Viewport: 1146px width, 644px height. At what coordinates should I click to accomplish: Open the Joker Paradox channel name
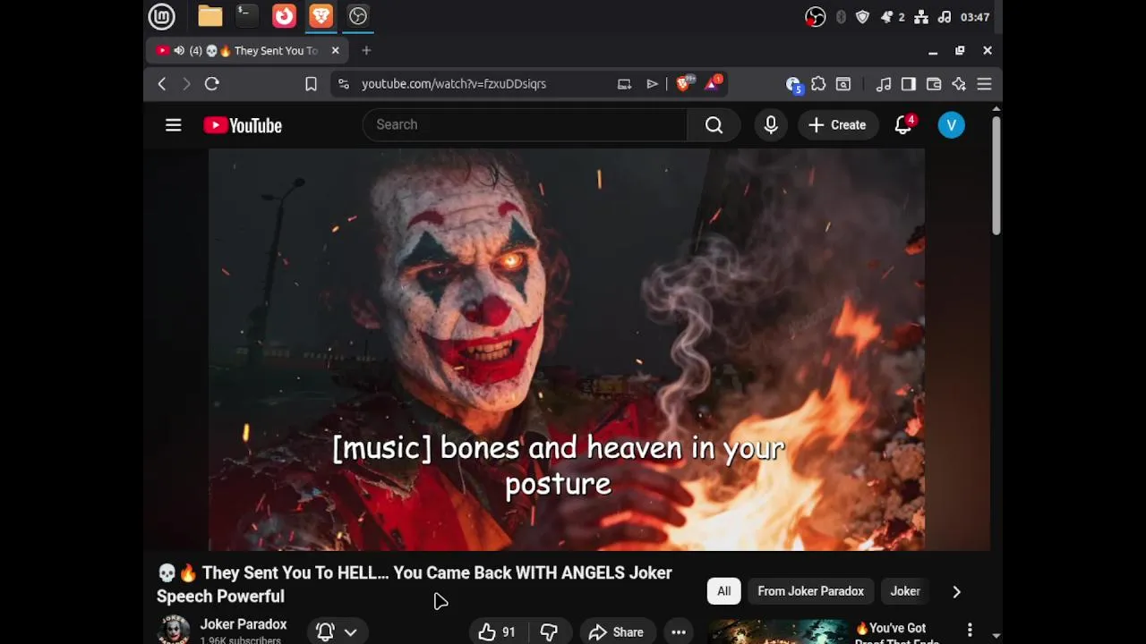244,624
